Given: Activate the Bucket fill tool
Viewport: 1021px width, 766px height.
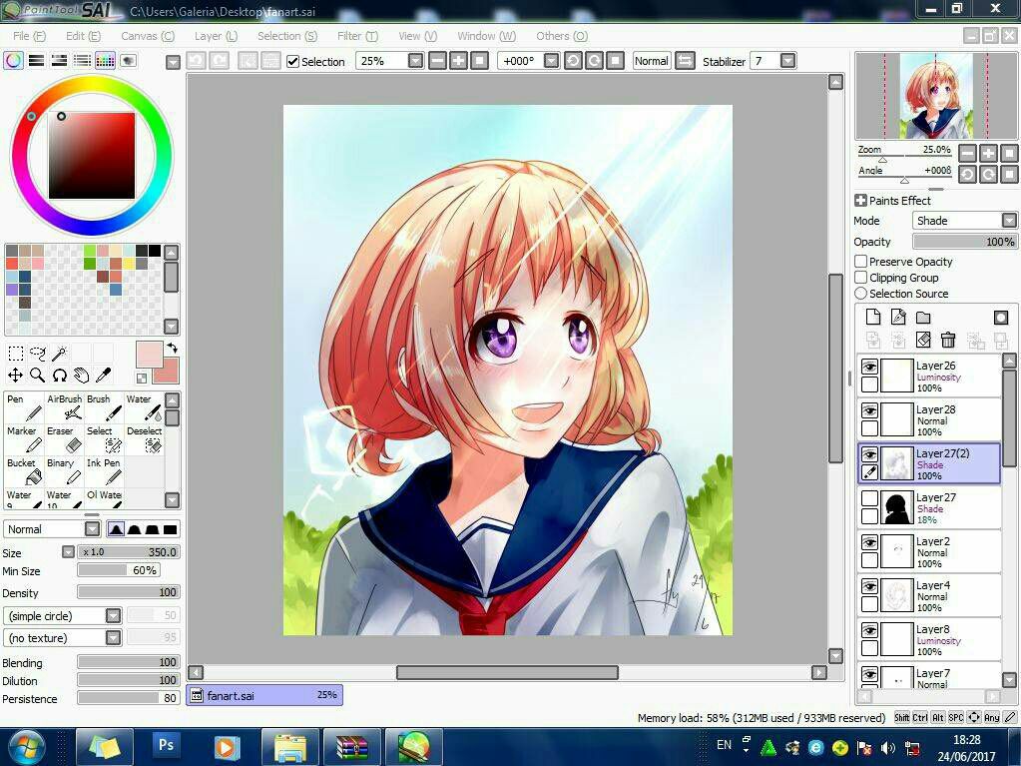Looking at the screenshot, I should (x=24, y=471).
